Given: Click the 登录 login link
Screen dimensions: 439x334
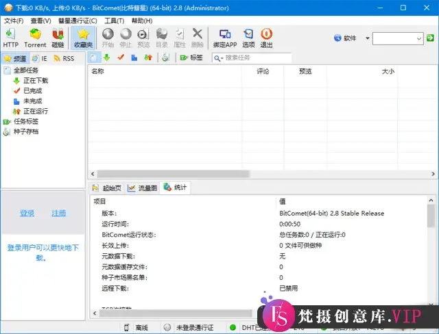Looking at the screenshot, I should coord(27,214).
